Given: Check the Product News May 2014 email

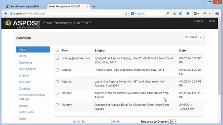Looking at the screenshot, I should pyautogui.click(x=57, y=70).
